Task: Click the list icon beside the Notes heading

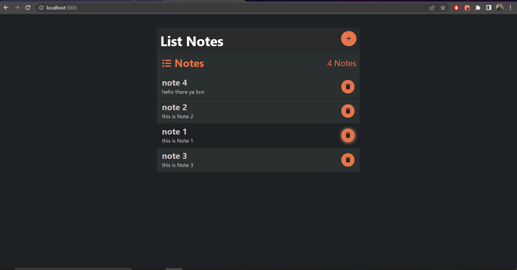Action: click(166, 63)
